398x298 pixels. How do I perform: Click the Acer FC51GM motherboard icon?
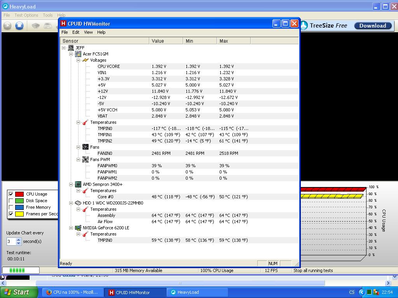(78, 54)
